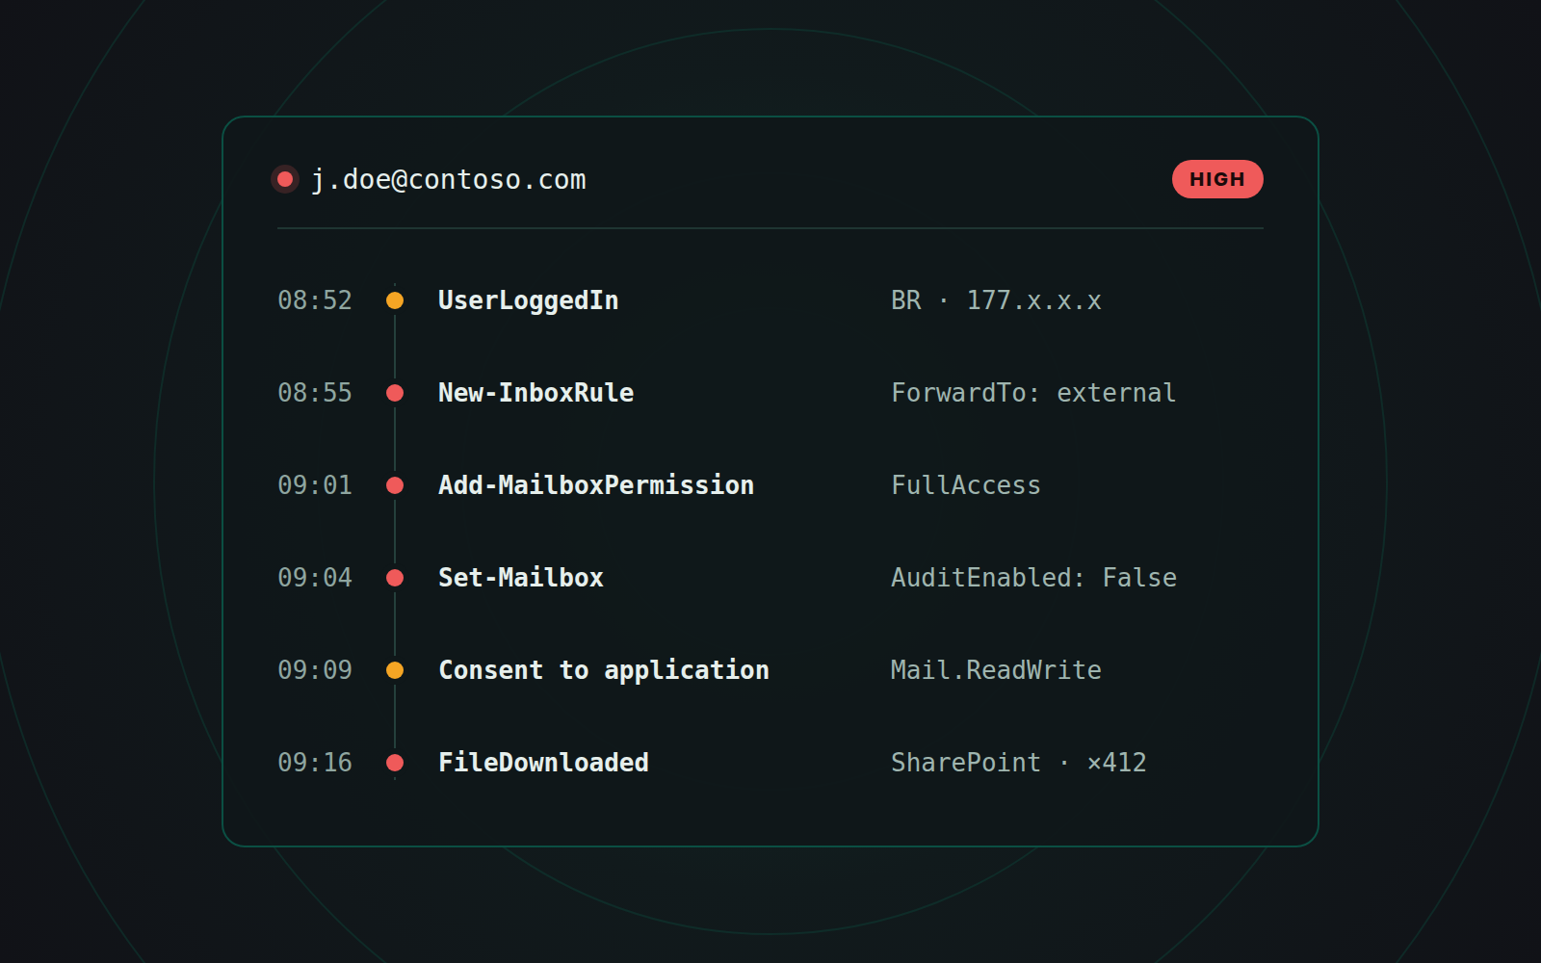
Task: Click the 08:52 timestamp
Action: pyautogui.click(x=315, y=300)
